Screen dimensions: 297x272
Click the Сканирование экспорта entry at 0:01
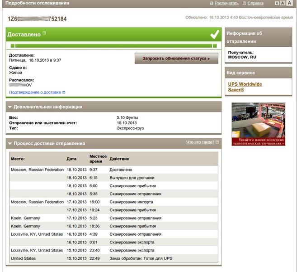pyautogui.click(x=132, y=243)
